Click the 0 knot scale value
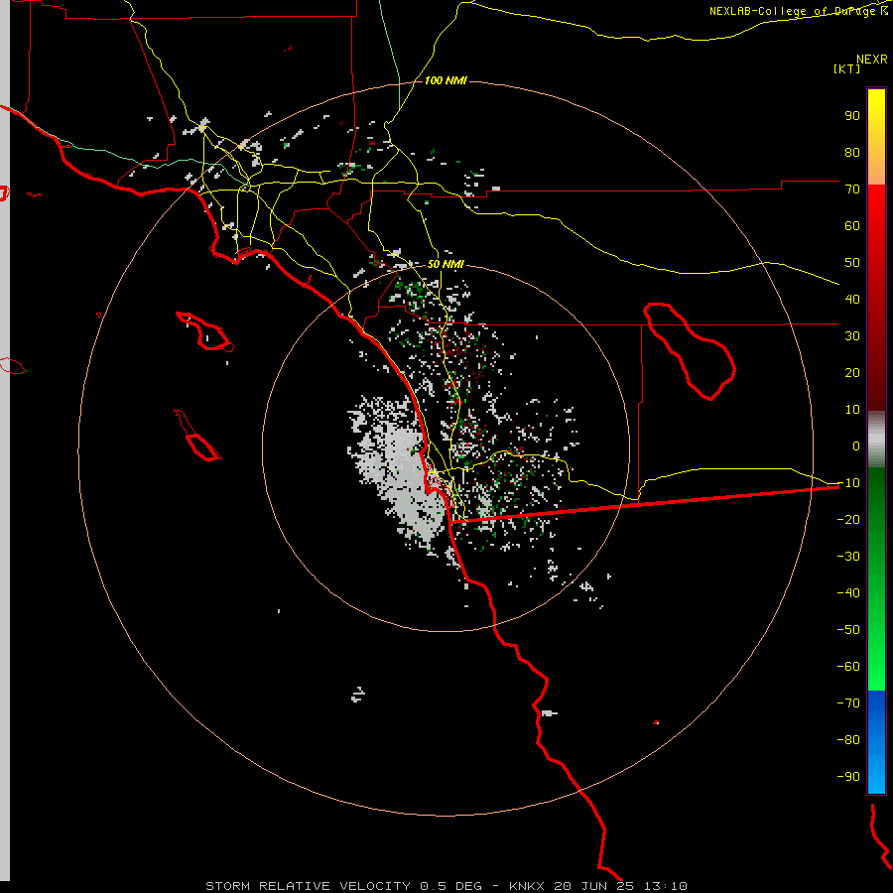The image size is (893, 893). pos(856,446)
